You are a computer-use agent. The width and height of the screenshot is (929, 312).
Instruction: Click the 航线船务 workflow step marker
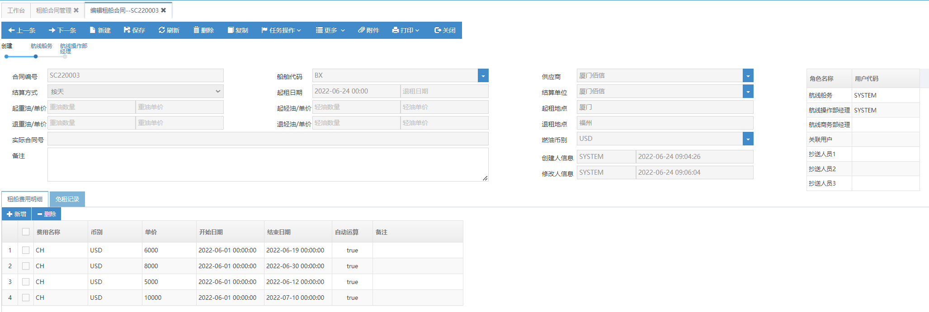click(x=36, y=56)
